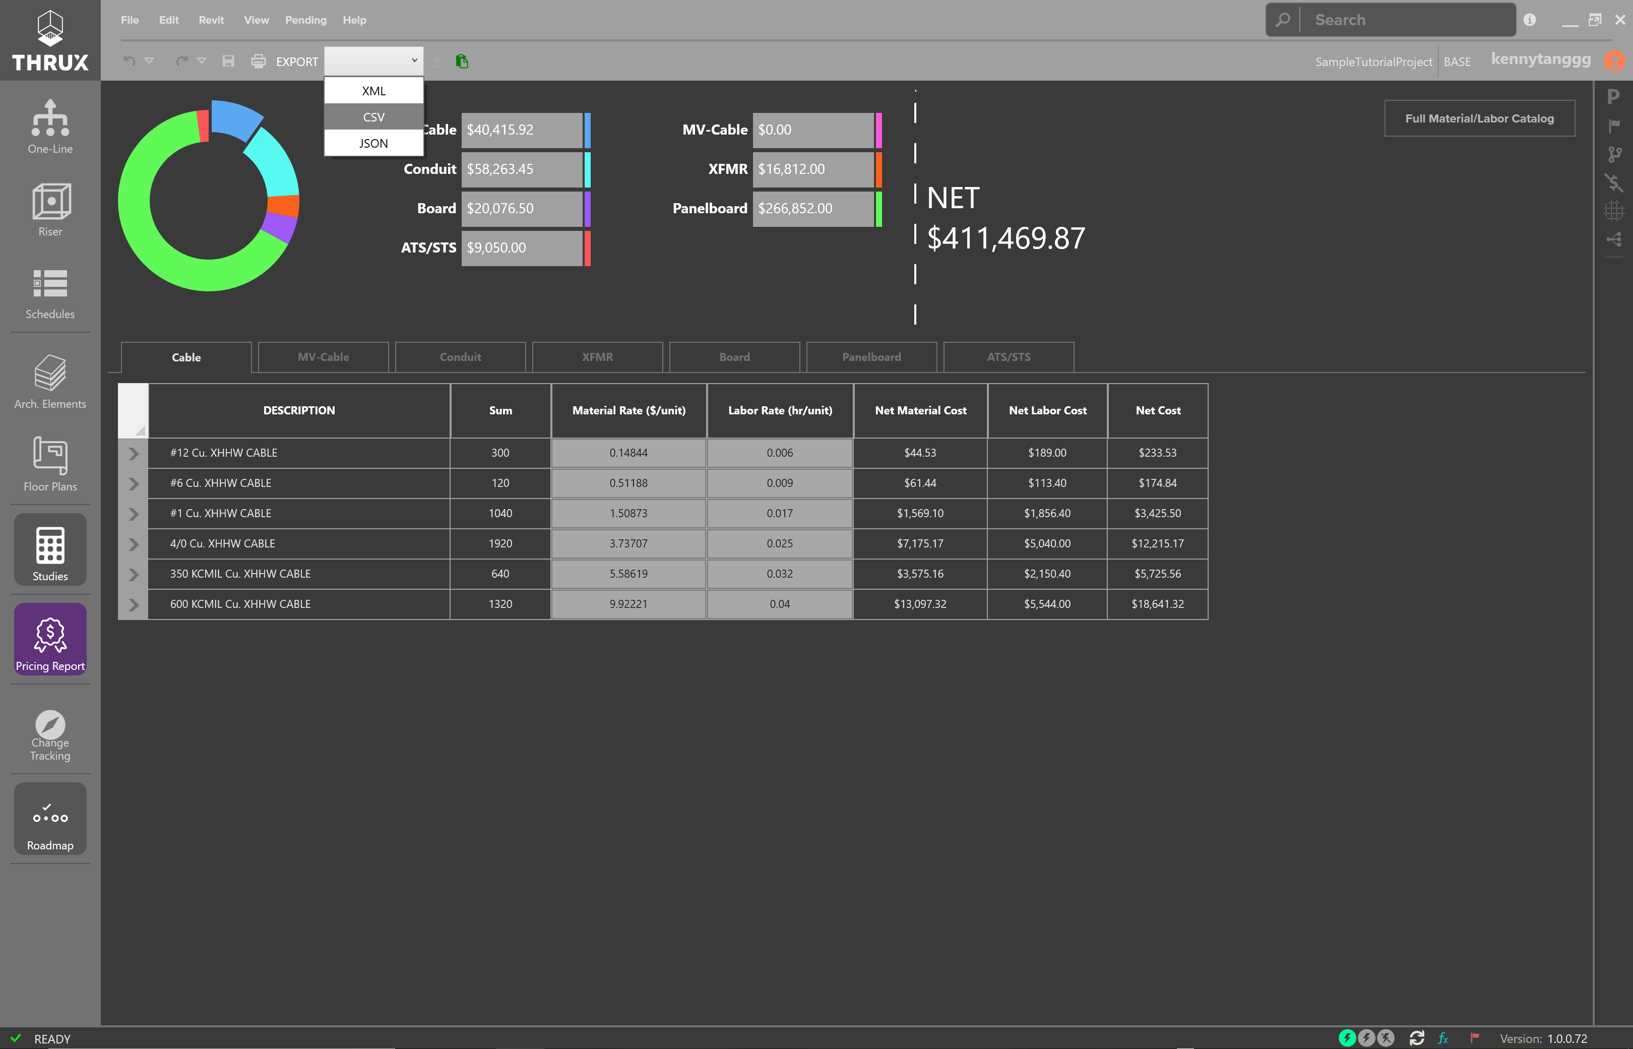
Task: Open the Studies calculator section
Action: tap(50, 549)
